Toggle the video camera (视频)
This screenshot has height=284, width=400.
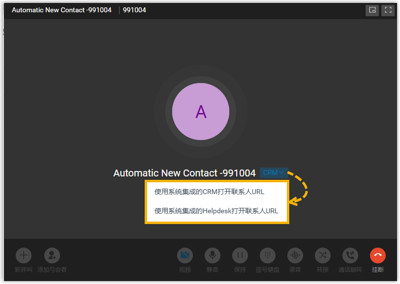pyautogui.click(x=185, y=256)
